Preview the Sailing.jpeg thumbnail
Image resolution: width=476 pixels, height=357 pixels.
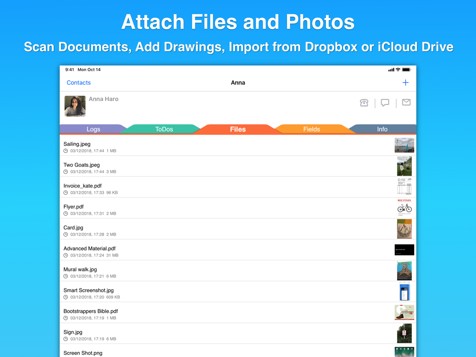404,145
